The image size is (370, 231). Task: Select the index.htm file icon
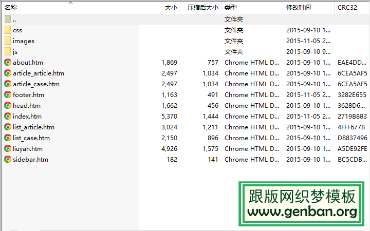(8, 116)
